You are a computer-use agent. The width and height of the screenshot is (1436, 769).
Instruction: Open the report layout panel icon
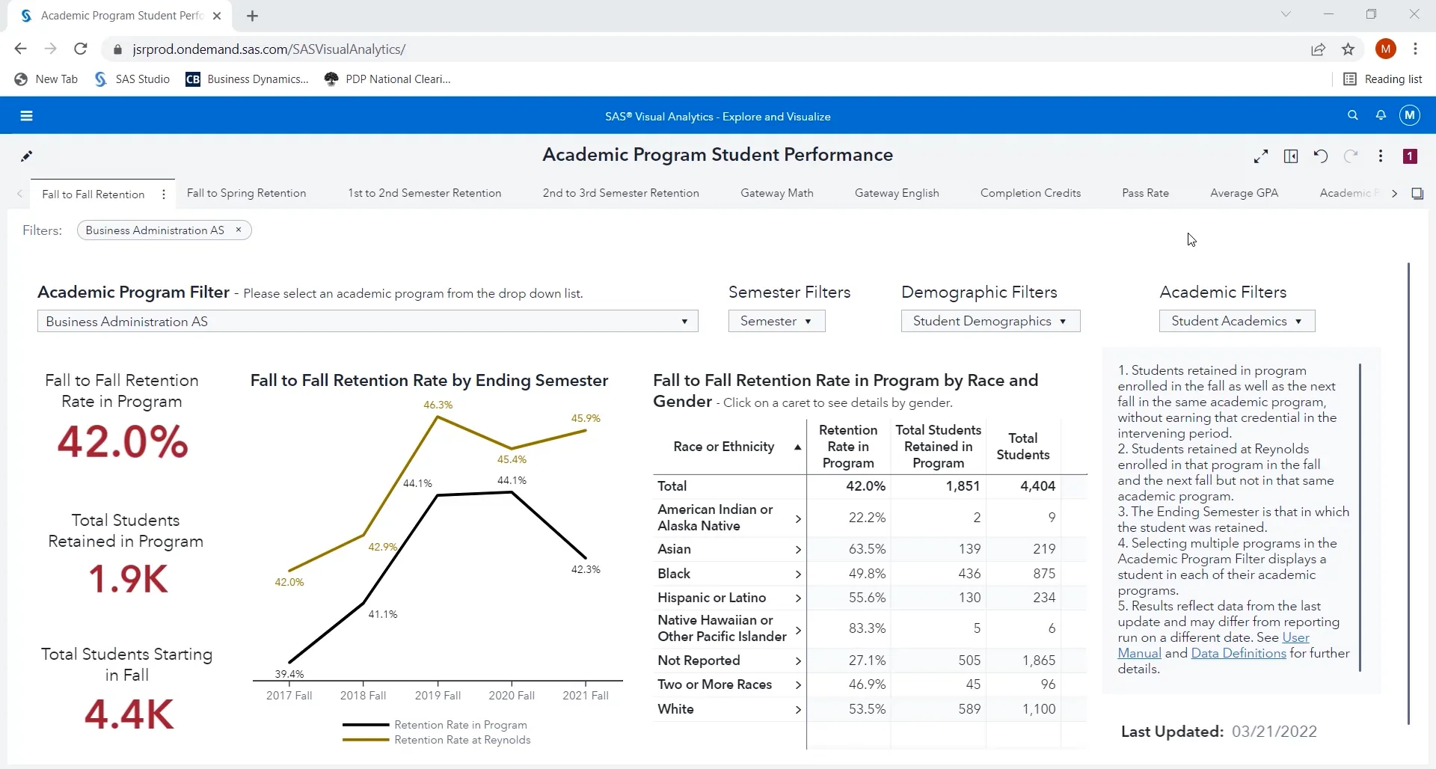click(1291, 156)
